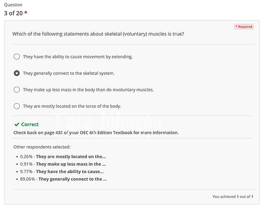Viewport: 265px width, 210px height.
Task: Click the '3 of 20' question counter
Action: (14, 13)
